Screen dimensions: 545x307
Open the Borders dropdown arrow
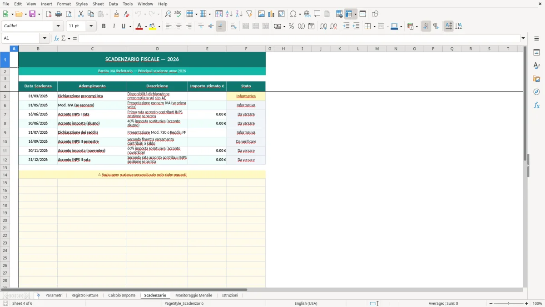tap(374, 26)
